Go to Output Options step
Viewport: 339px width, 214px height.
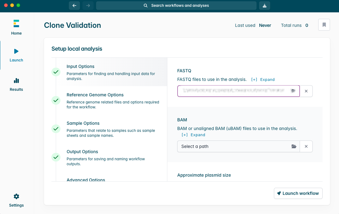tap(82, 152)
